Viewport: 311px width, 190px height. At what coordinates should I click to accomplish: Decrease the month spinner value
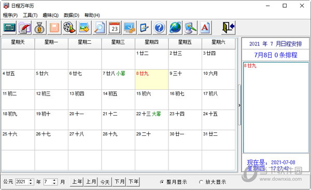[54, 183]
